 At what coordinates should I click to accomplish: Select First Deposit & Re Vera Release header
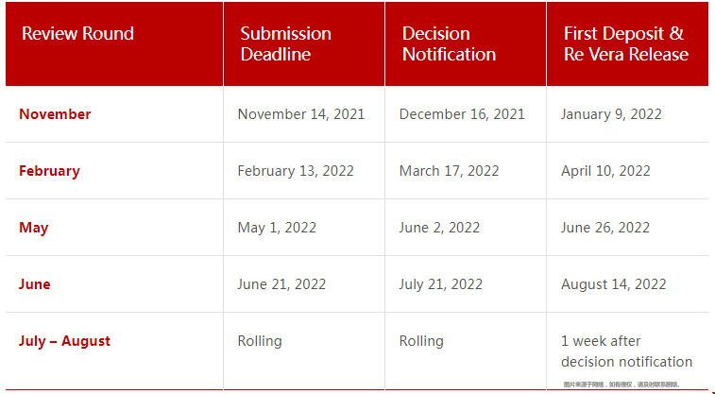point(626,43)
